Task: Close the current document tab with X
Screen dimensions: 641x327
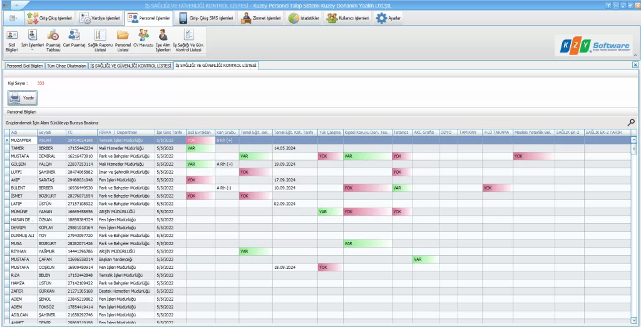Action: (635, 65)
